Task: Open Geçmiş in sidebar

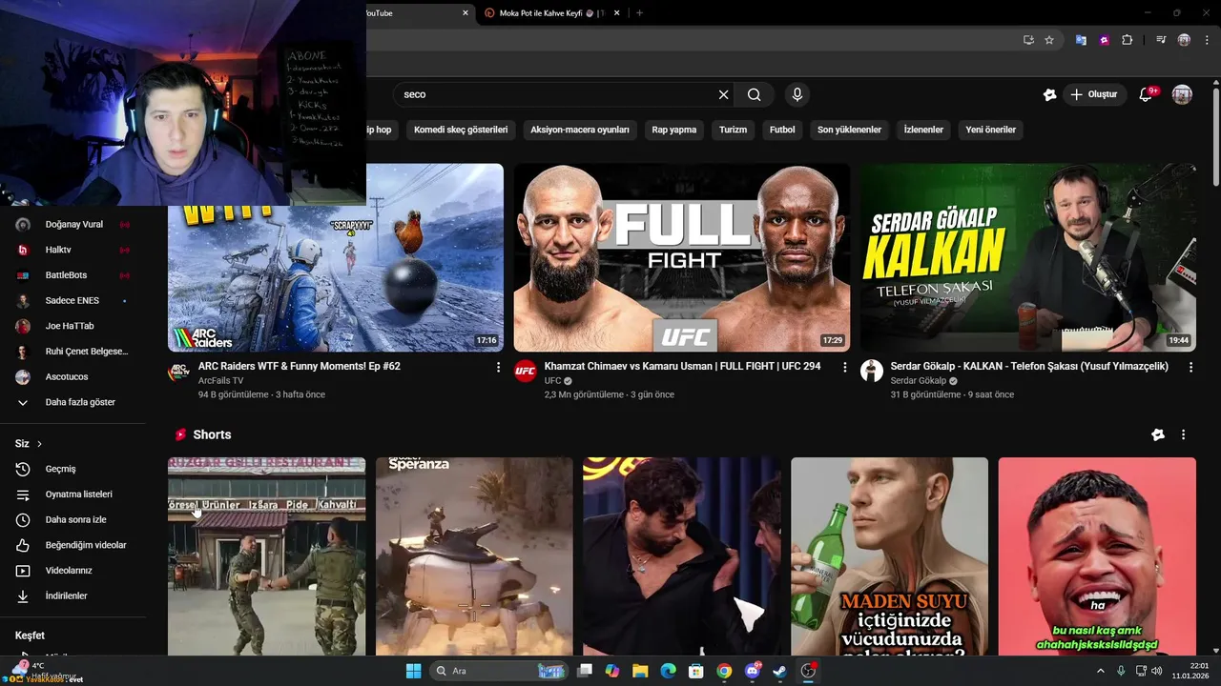Action: pyautogui.click(x=72, y=469)
